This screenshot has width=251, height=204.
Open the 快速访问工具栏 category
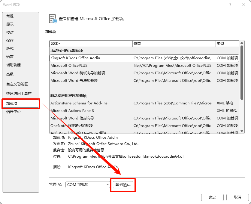coord(19,94)
